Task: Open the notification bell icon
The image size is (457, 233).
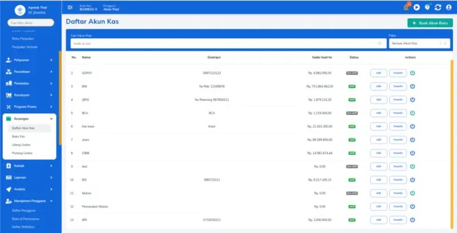Action: click(407, 7)
